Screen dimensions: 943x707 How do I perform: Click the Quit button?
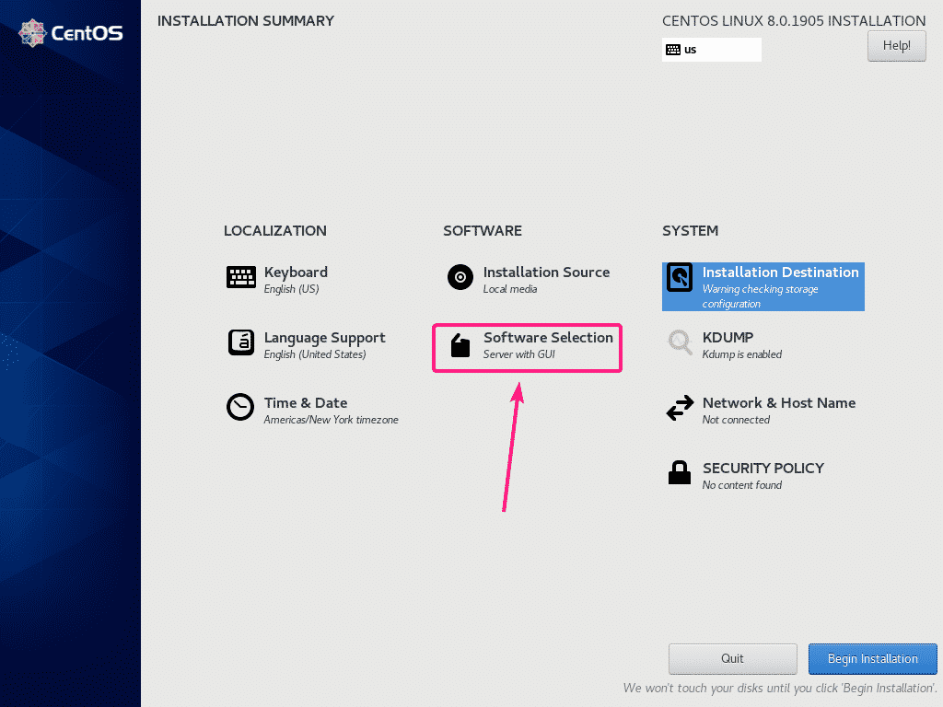(732, 659)
